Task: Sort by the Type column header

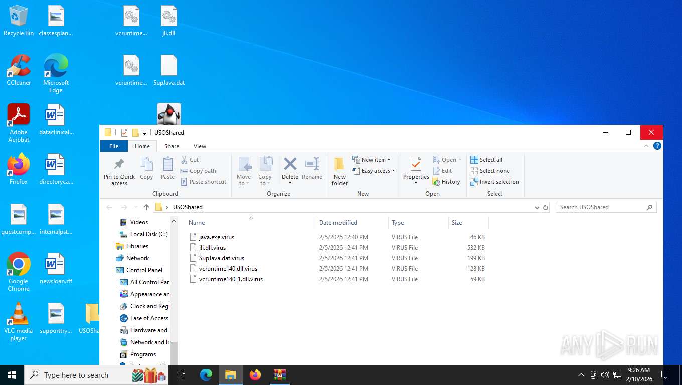Action: [418, 222]
